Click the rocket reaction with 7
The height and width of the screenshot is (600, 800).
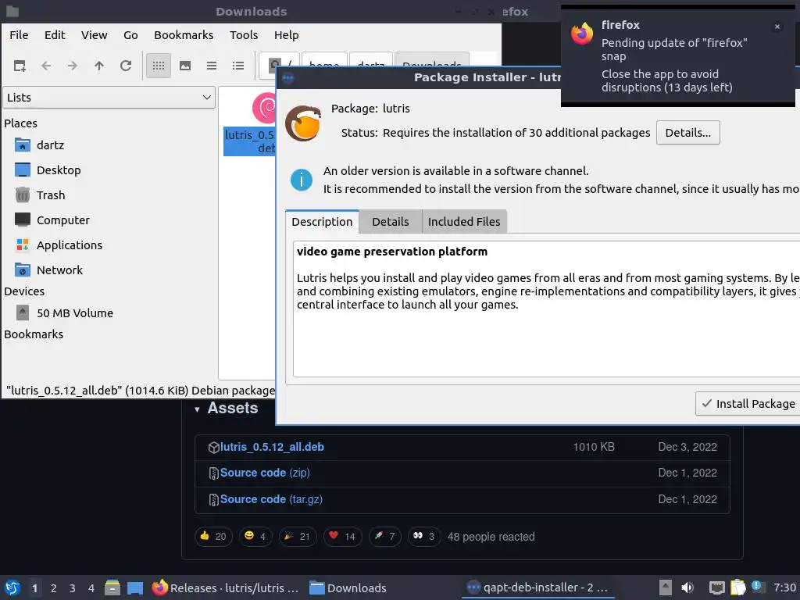pos(384,536)
